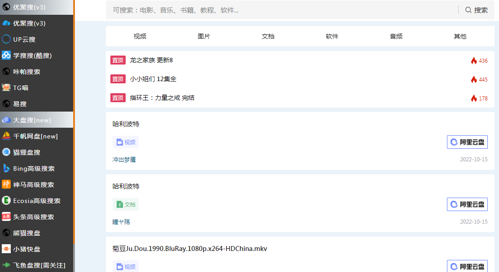Click 阿里云盘 button for 瞳ャ殇 result
The height and width of the screenshot is (272, 499).
pyautogui.click(x=467, y=204)
